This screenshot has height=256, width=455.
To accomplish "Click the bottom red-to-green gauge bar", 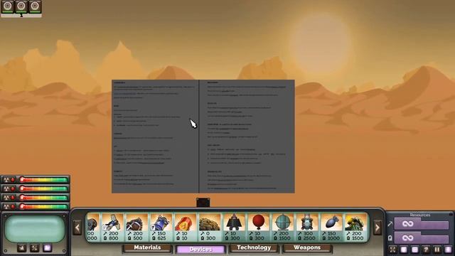I will [43, 207].
